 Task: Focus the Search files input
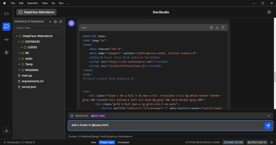(39, 28)
